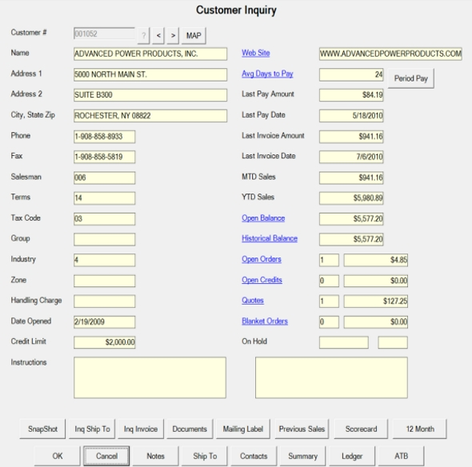Open the Blanket Orders link
This screenshot has height=467, width=472.
click(265, 321)
